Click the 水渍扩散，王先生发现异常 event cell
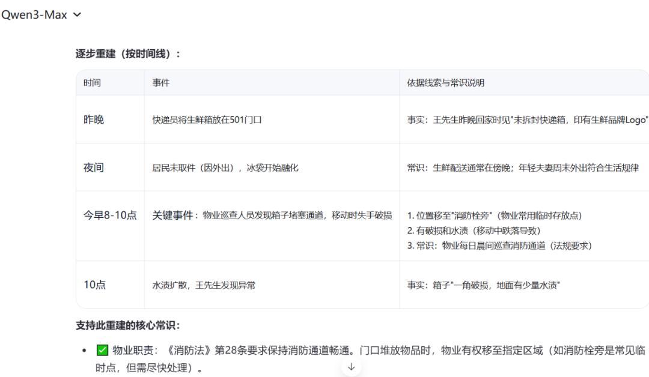 click(x=203, y=285)
